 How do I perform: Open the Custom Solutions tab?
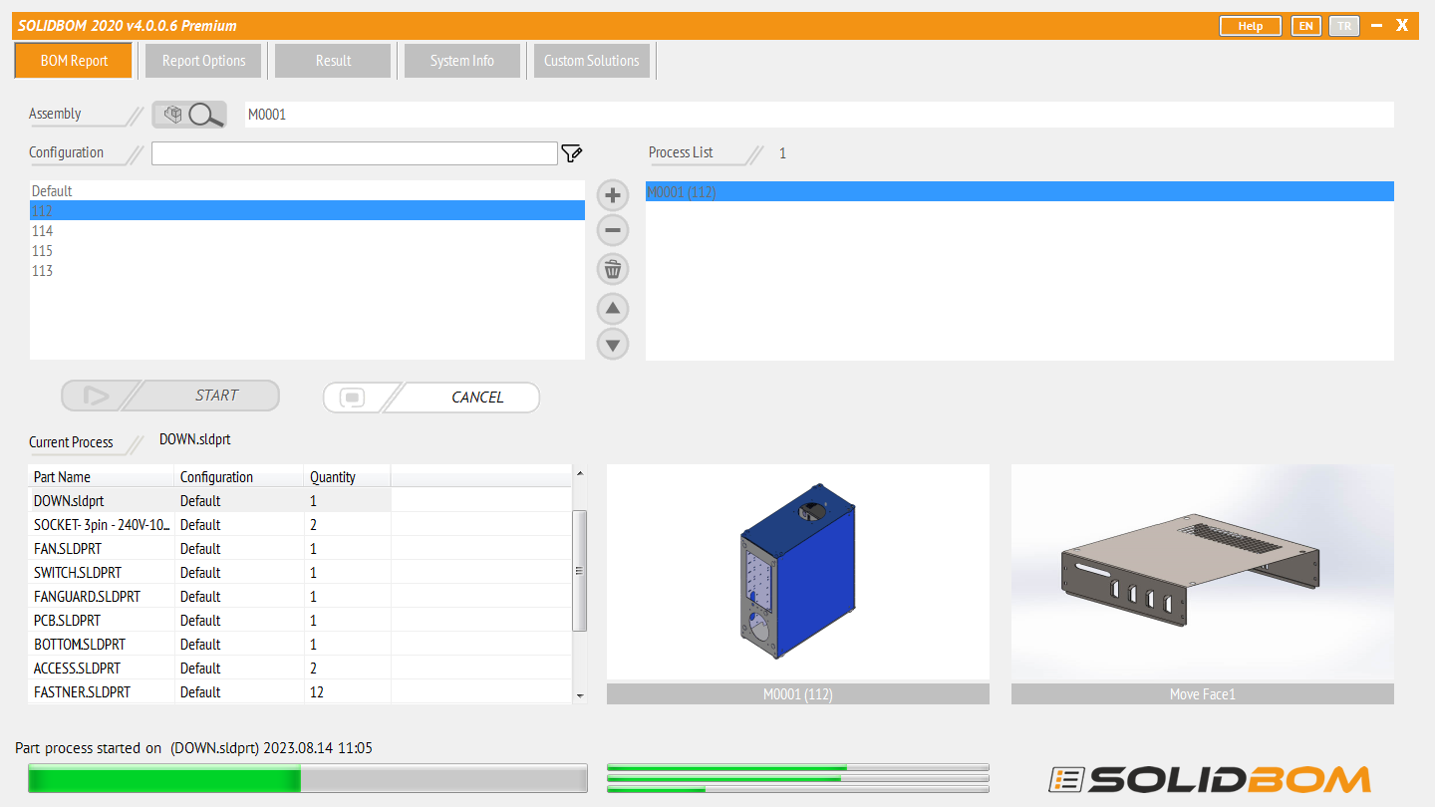click(592, 61)
